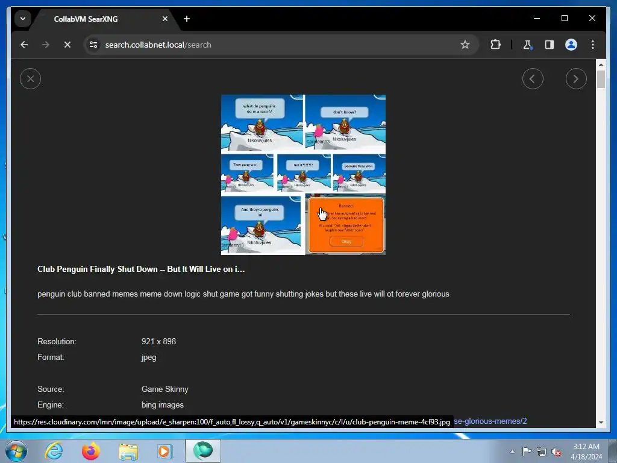Open the profile avatar menu
Image resolution: width=617 pixels, height=463 pixels.
[571, 45]
